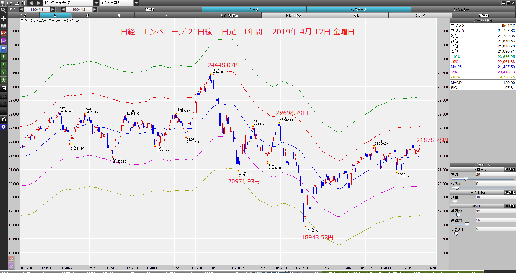This screenshot has height=273, width=516.
Task: Click the 再描画 redraw button
Action: pos(484,15)
